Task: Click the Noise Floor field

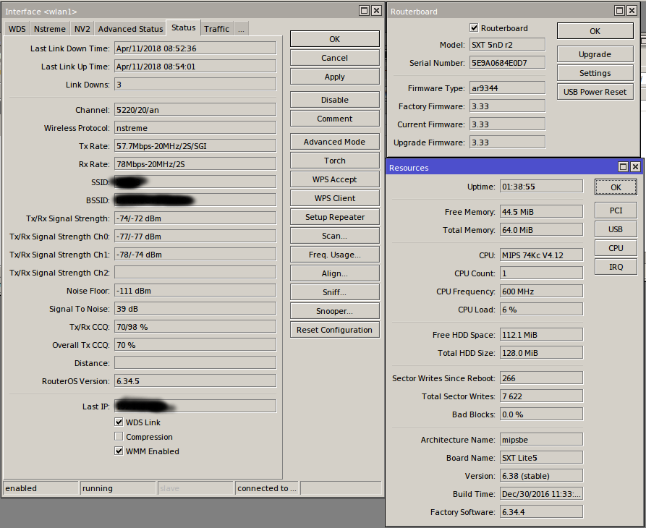Action: pyautogui.click(x=195, y=291)
